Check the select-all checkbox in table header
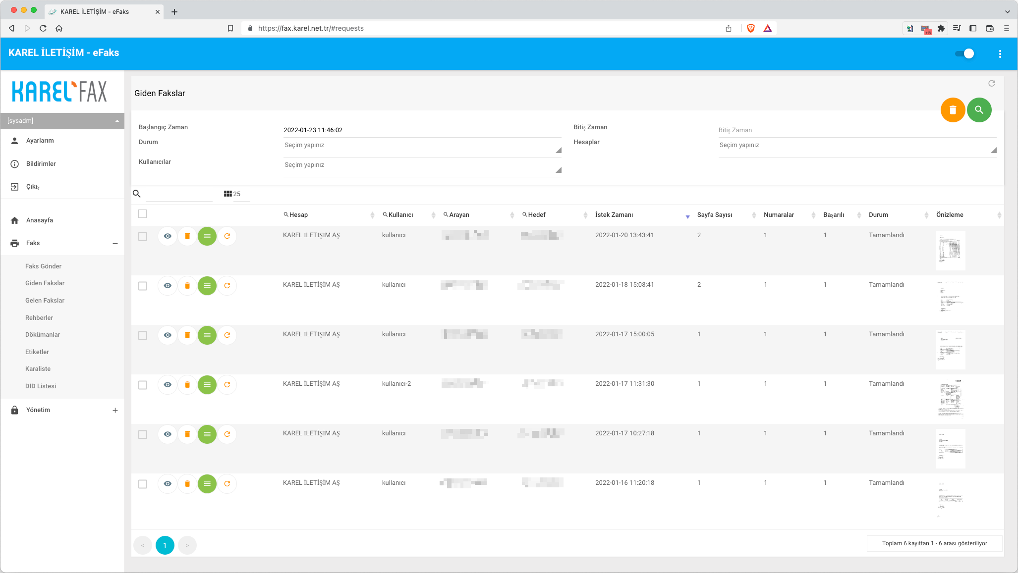The height and width of the screenshot is (573, 1018). tap(143, 214)
